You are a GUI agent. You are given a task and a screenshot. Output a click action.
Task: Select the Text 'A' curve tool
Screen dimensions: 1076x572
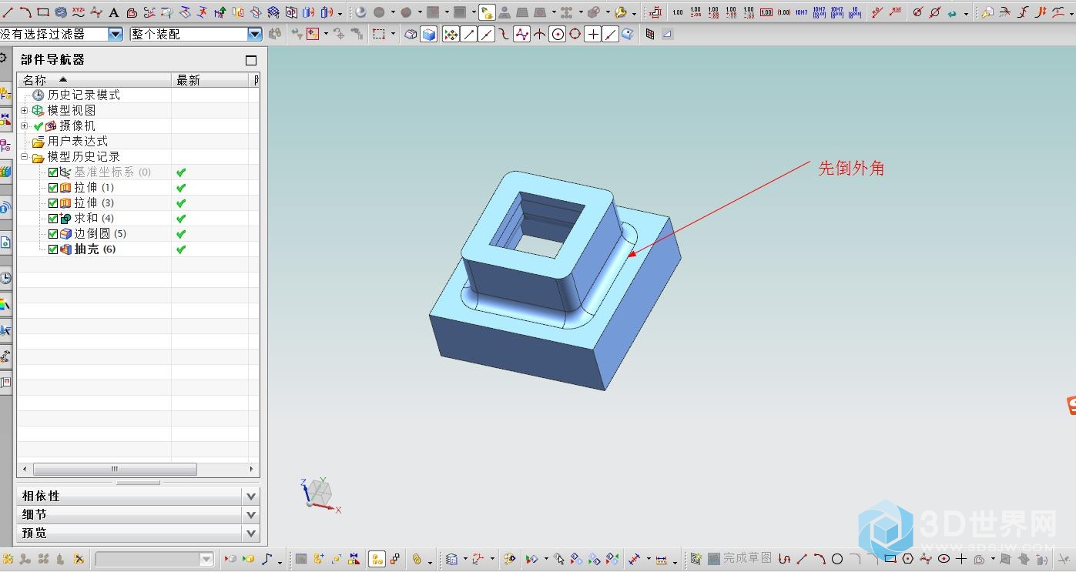tap(114, 12)
